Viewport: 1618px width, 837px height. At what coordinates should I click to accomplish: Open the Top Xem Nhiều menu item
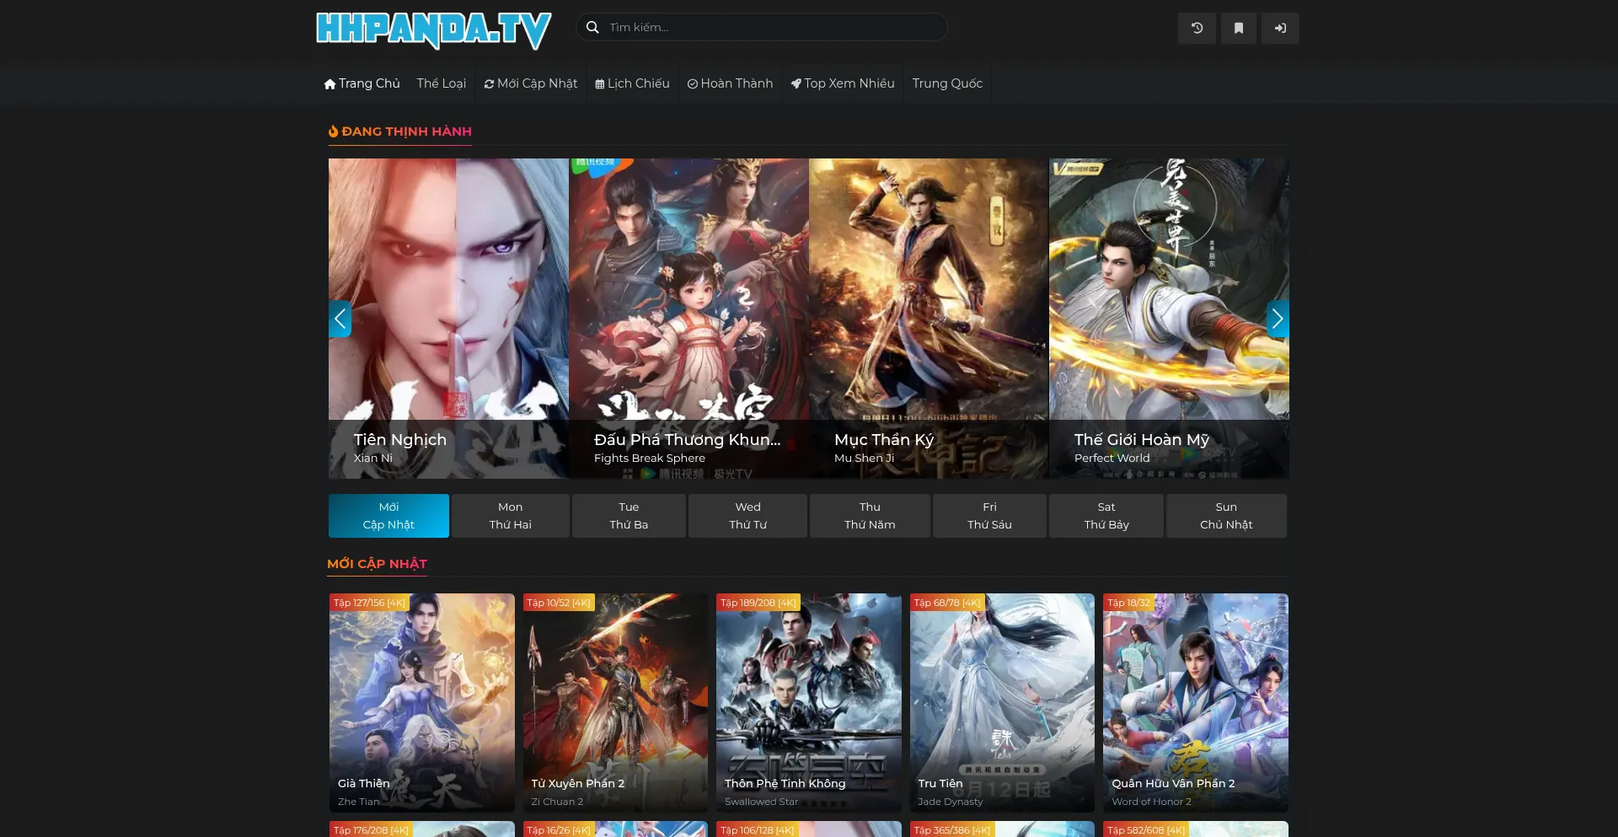tap(843, 83)
